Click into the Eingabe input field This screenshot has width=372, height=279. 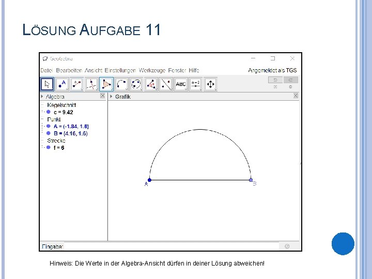172,246
